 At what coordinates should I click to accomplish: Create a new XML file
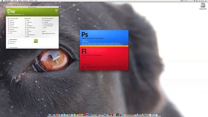(x=28, y=33)
